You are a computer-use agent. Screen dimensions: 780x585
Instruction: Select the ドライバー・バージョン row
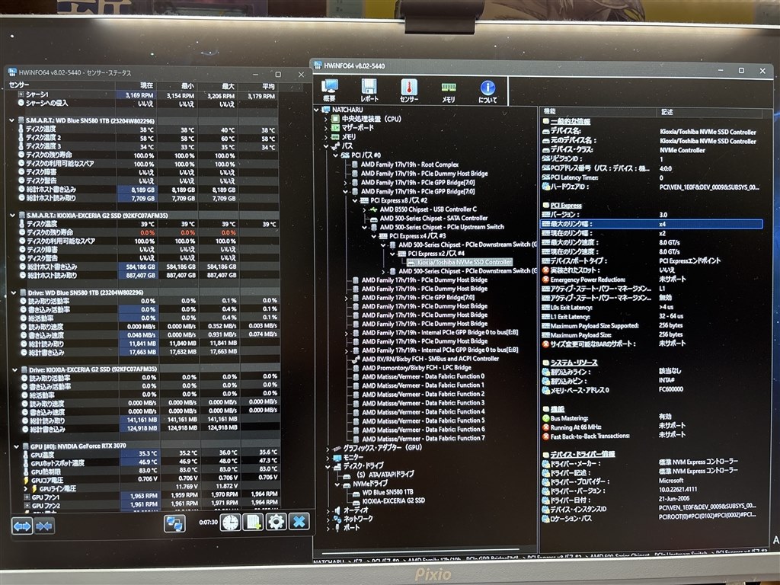click(652, 491)
